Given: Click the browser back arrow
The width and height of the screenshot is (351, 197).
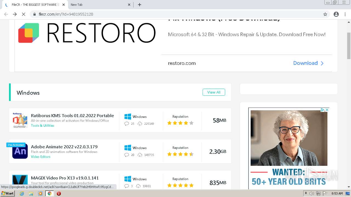Looking at the screenshot, I should pos(6,14).
